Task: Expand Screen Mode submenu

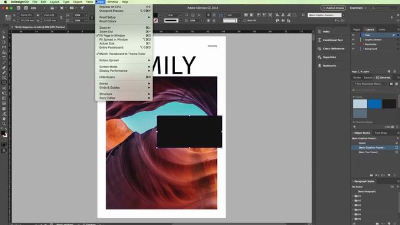Action: [124, 67]
